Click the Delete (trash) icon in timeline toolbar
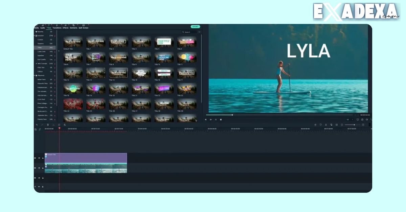 (x=48, y=125)
